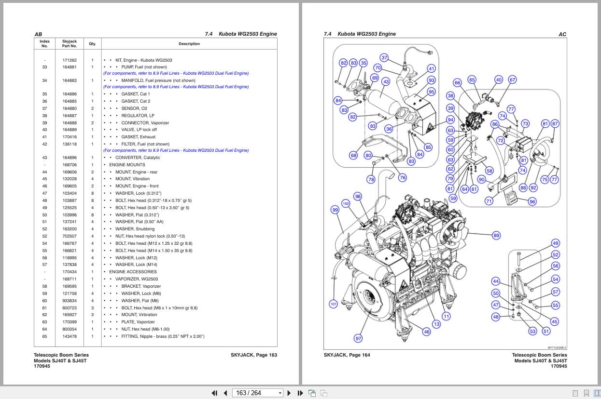Switch to continuous scrolling view

point(587,393)
